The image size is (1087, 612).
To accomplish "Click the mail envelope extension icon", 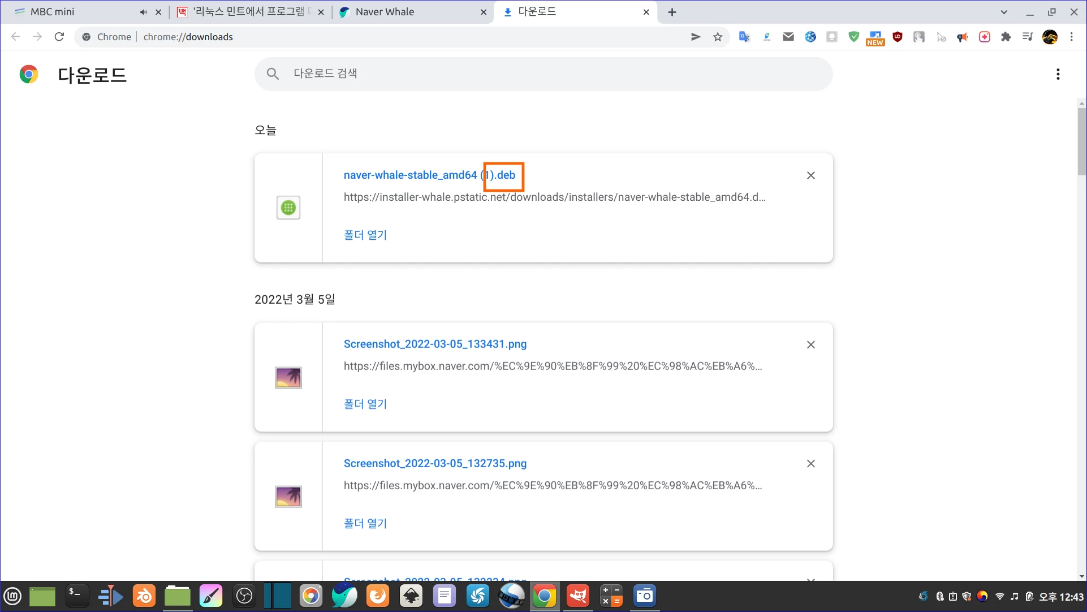I will pyautogui.click(x=788, y=37).
